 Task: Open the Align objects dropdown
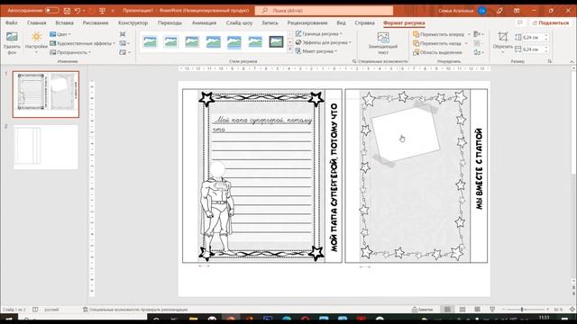tap(479, 34)
